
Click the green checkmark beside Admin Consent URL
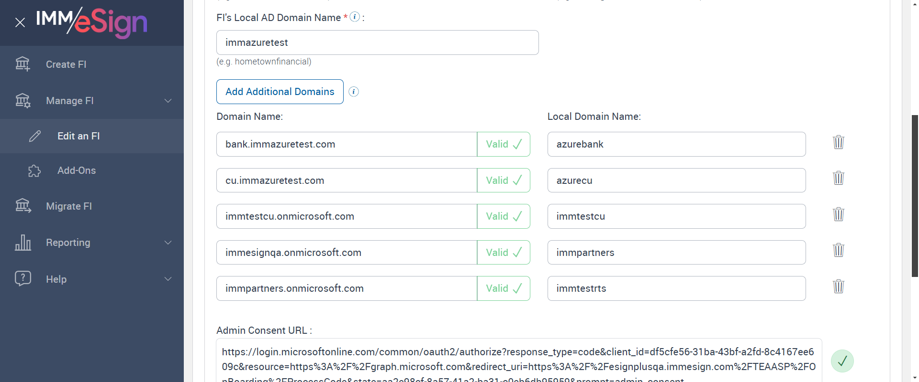842,361
